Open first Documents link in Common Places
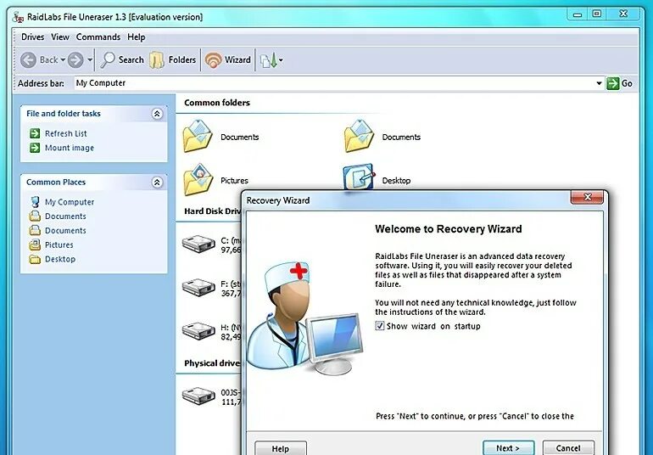Viewport: 653px width, 455px height. coord(65,216)
